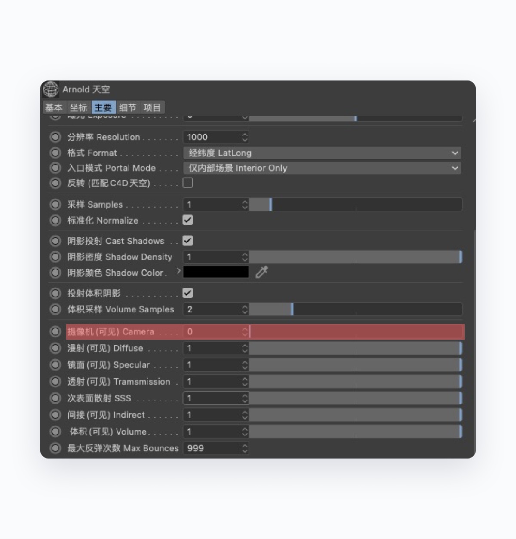
Task: Open the Format LatLong dropdown
Action: click(322, 153)
